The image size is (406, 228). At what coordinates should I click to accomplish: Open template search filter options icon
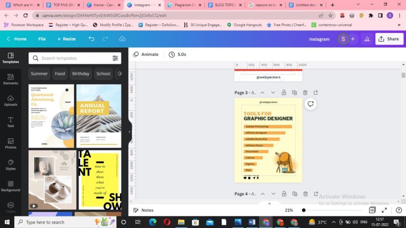point(115,58)
